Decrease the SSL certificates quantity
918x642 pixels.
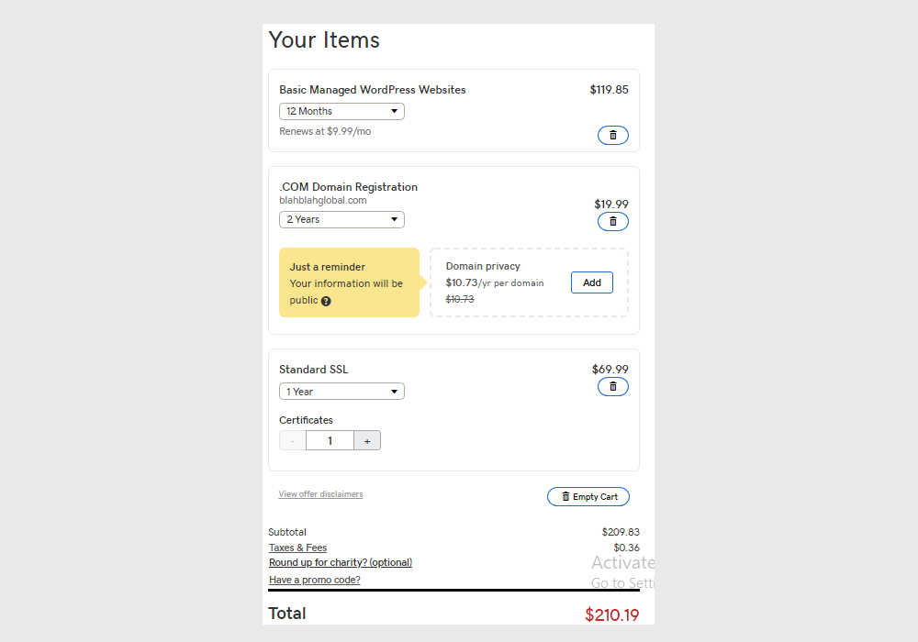click(293, 441)
